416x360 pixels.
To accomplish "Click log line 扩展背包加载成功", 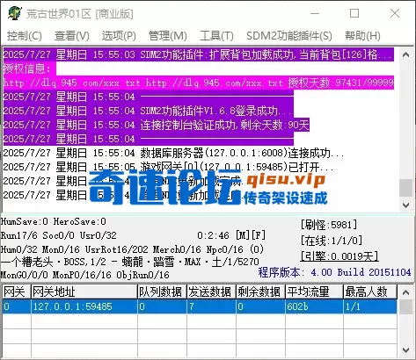I will [199, 54].
